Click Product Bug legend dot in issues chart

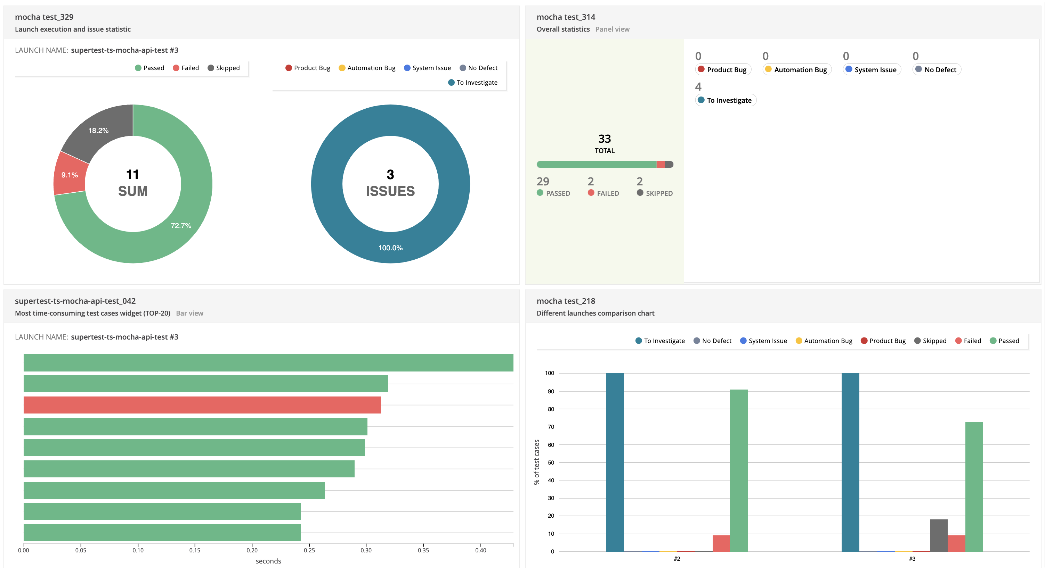[x=289, y=68]
